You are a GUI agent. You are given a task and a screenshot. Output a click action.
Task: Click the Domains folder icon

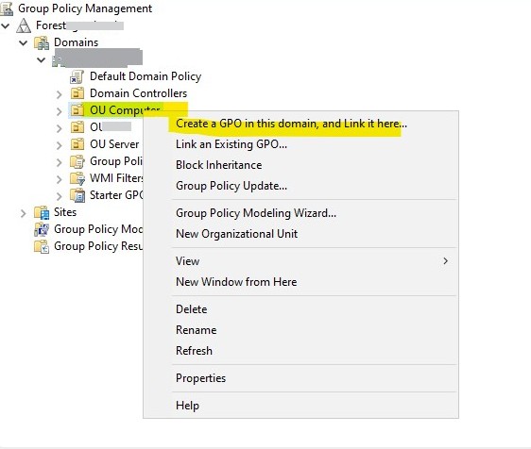(x=42, y=43)
